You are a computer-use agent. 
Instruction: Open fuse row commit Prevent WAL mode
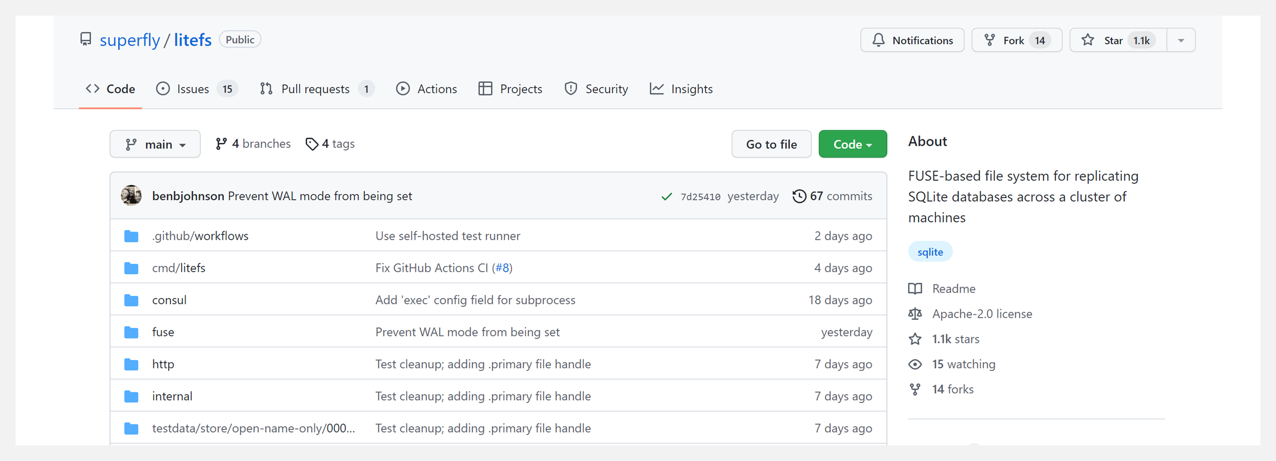(468, 332)
